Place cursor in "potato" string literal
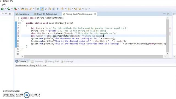 53,31
